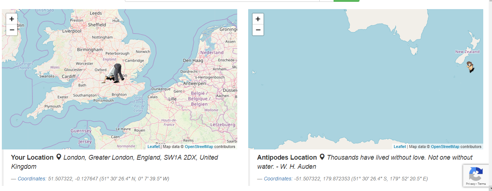Click the upside-down man marker on London

click(x=114, y=73)
